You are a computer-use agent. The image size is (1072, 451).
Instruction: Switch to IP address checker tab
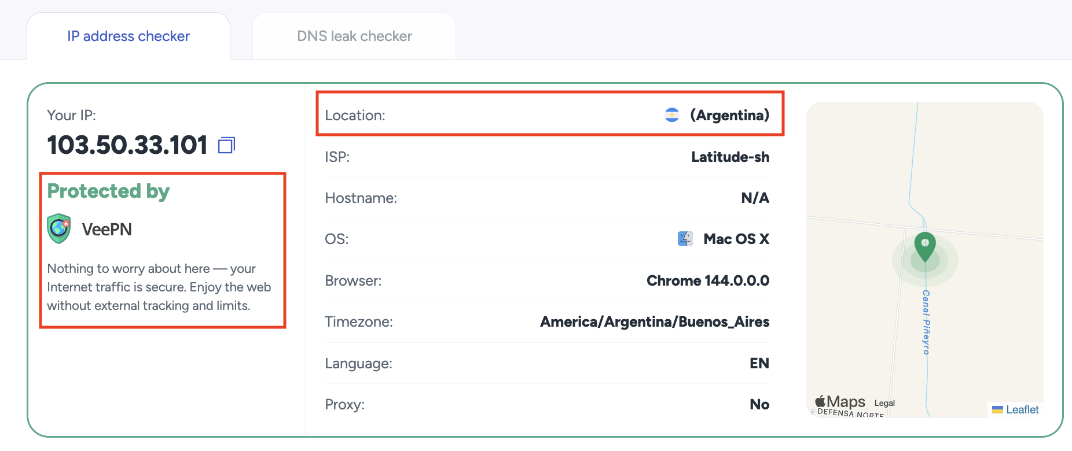129,36
